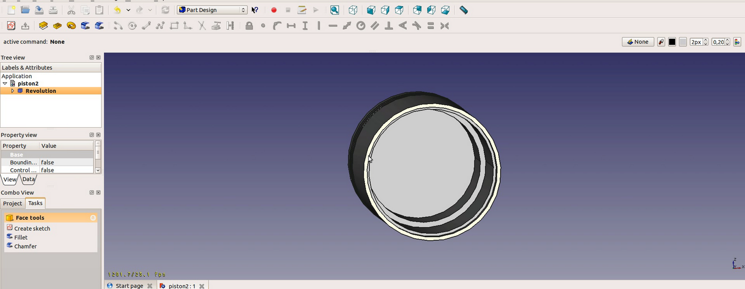745x289 pixels.
Task: Switch to the View property tab
Action: click(10, 179)
